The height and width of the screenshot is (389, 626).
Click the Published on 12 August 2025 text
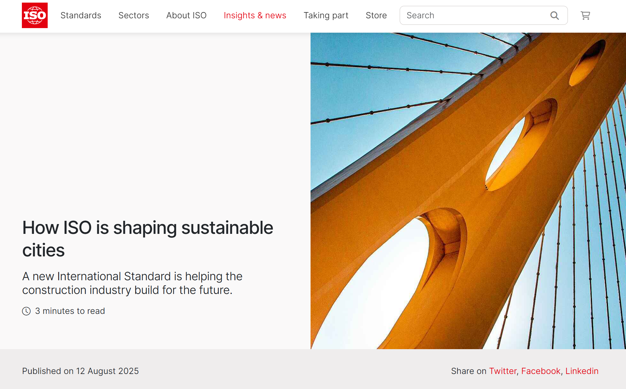pos(80,371)
